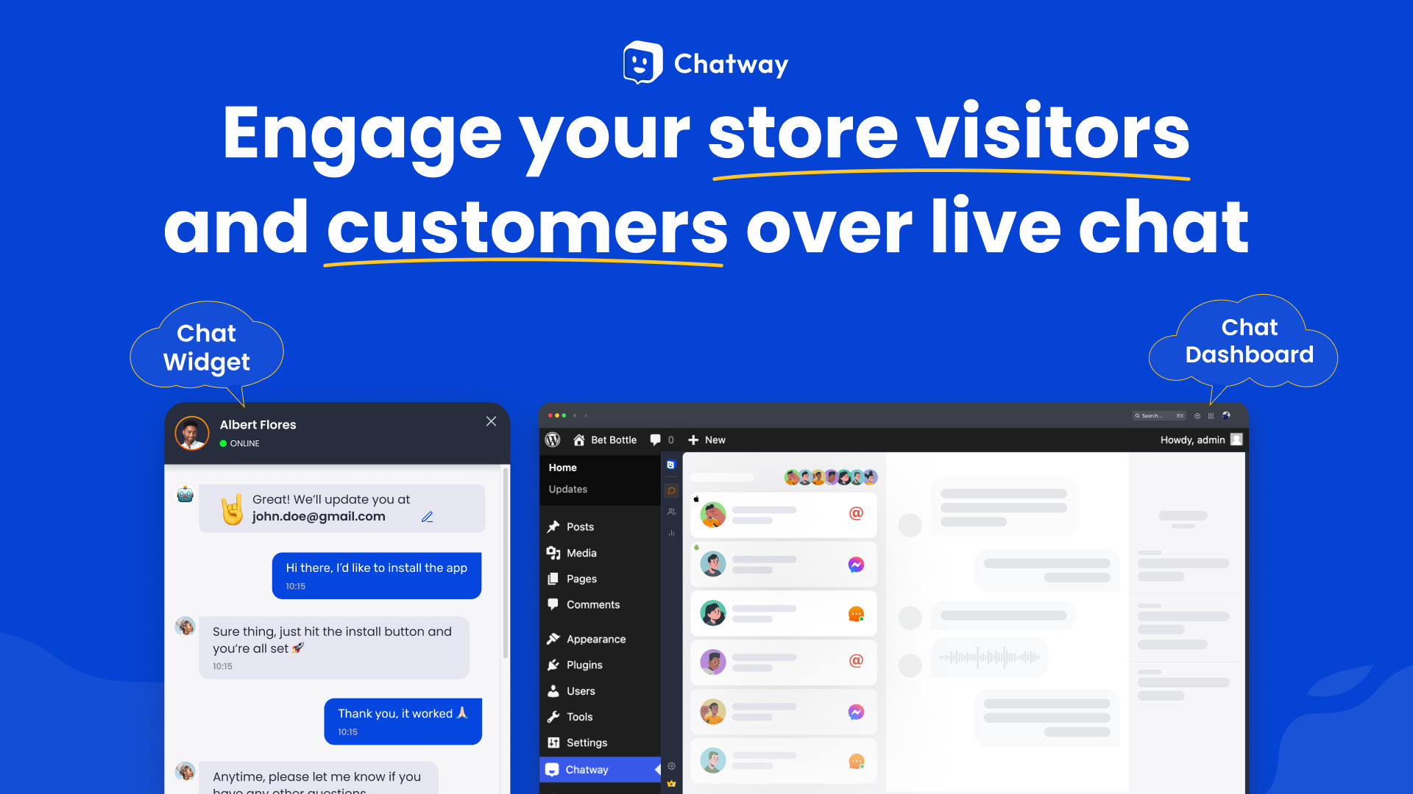This screenshot has width=1413, height=794.
Task: Open Appearance settings in sidebar
Action: (598, 638)
